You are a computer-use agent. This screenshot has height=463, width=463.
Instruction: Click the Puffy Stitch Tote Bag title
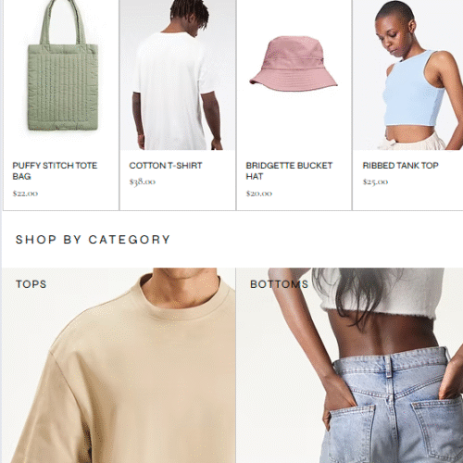(55, 170)
